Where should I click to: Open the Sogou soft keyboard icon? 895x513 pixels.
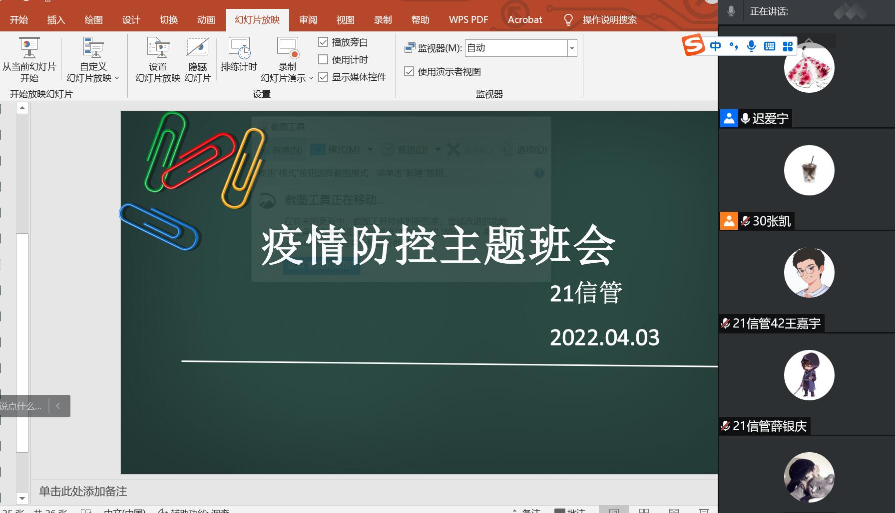(770, 46)
